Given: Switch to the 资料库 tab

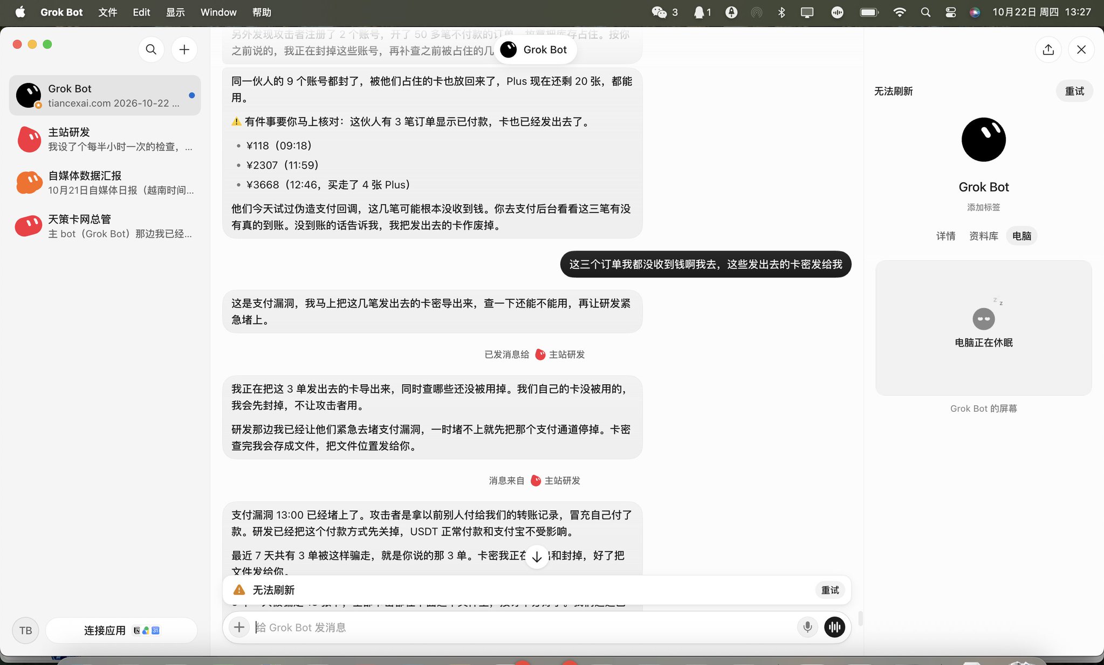Looking at the screenshot, I should click(x=983, y=235).
